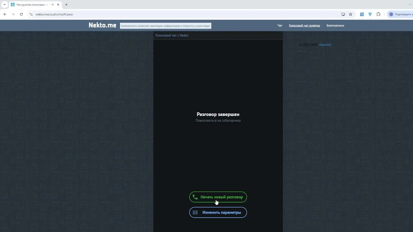Click the anonymity slogan banner text
The width and height of the screenshot is (413, 232).
166,26
